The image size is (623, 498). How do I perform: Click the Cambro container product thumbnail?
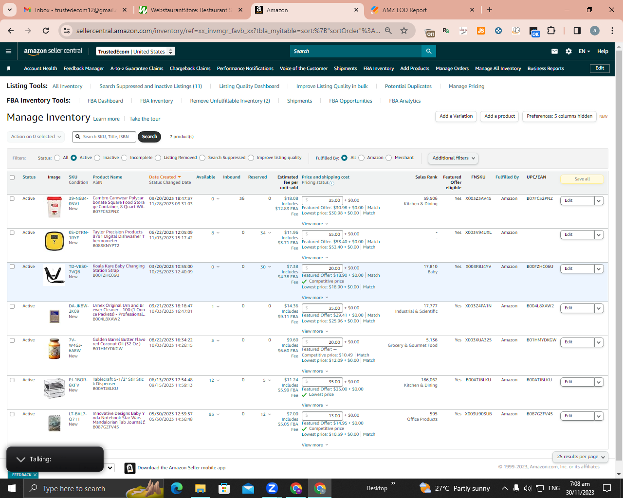pos(54,207)
